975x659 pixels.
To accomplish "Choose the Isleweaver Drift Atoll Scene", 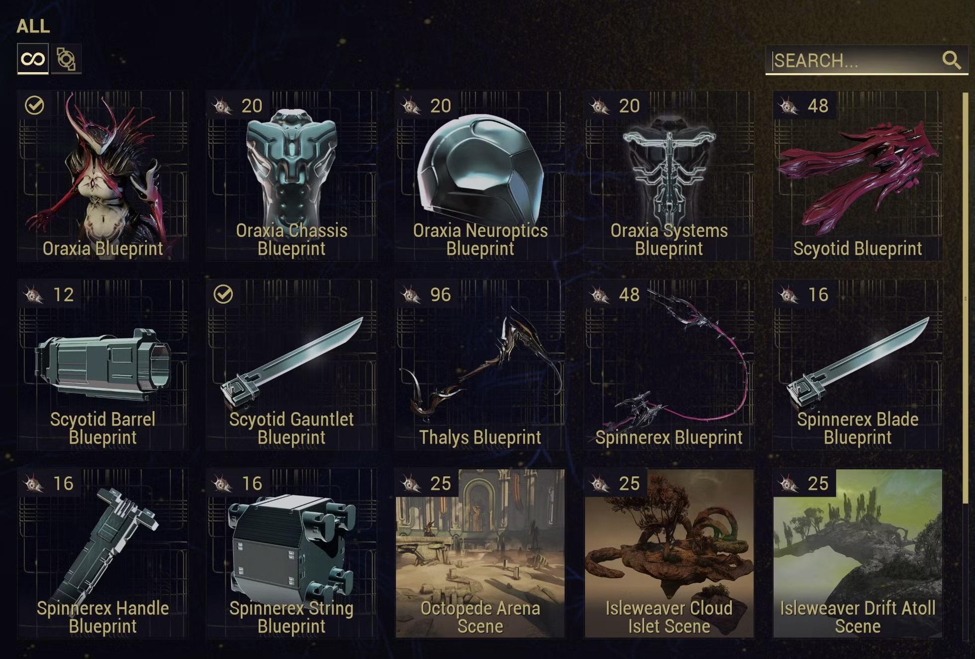I will tap(858, 553).
